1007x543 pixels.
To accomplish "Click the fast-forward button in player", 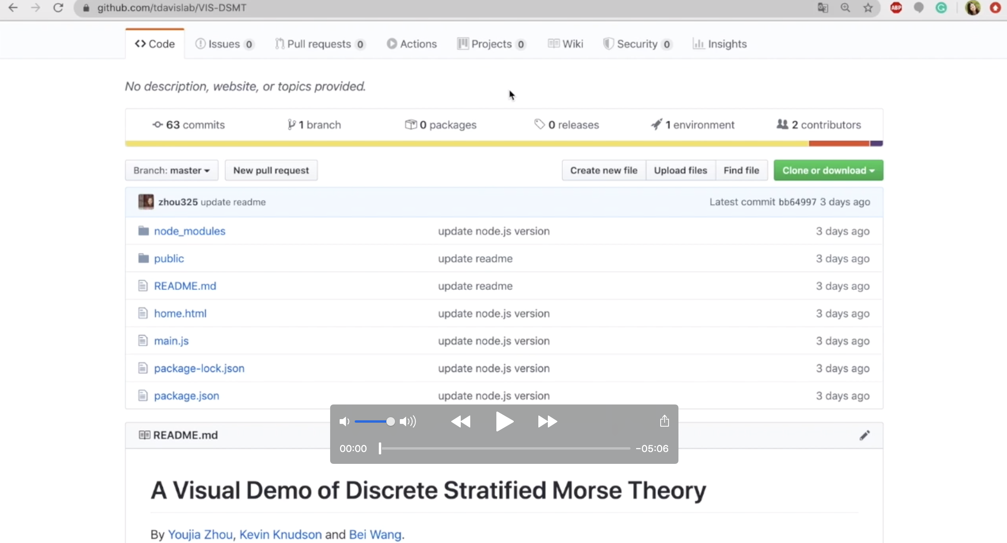I will (x=547, y=421).
